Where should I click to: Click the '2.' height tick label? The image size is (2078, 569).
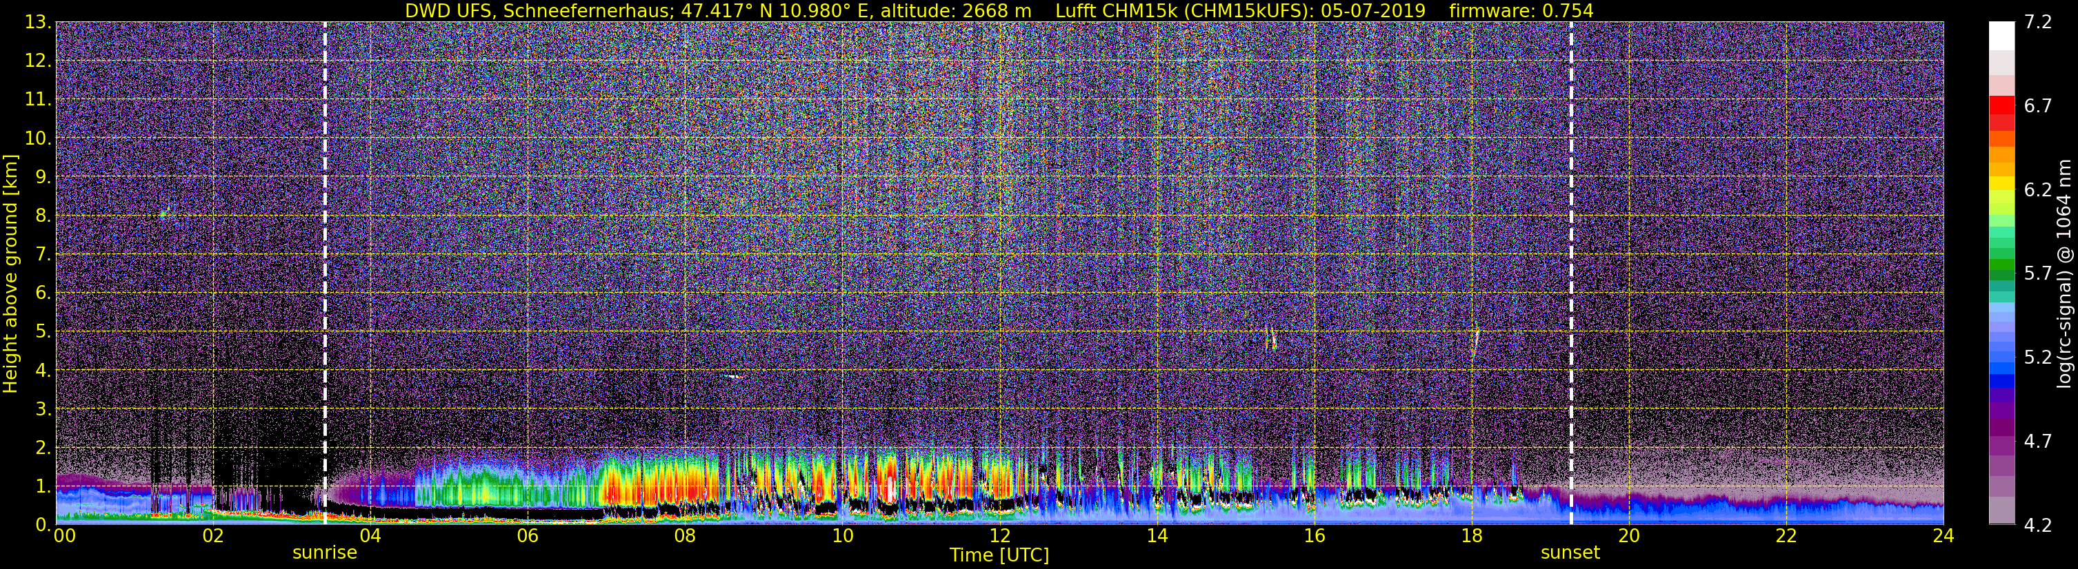coord(43,448)
